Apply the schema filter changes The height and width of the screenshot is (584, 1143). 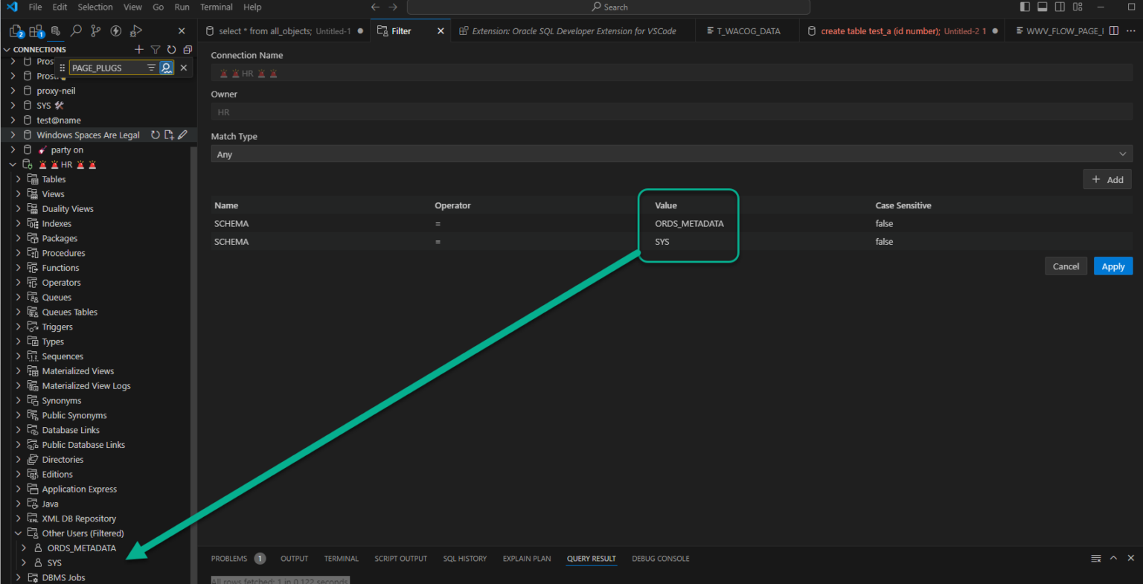tap(1112, 266)
